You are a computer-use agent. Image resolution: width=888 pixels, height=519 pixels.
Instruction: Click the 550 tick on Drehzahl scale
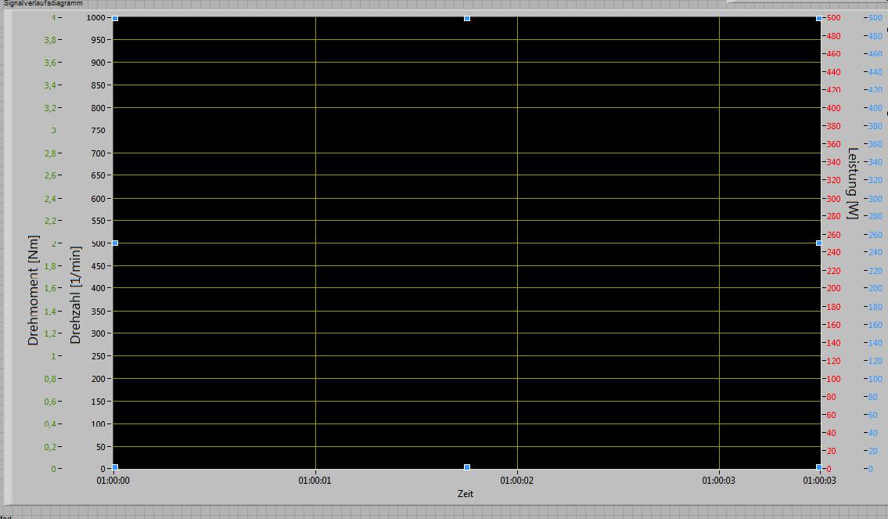98,221
